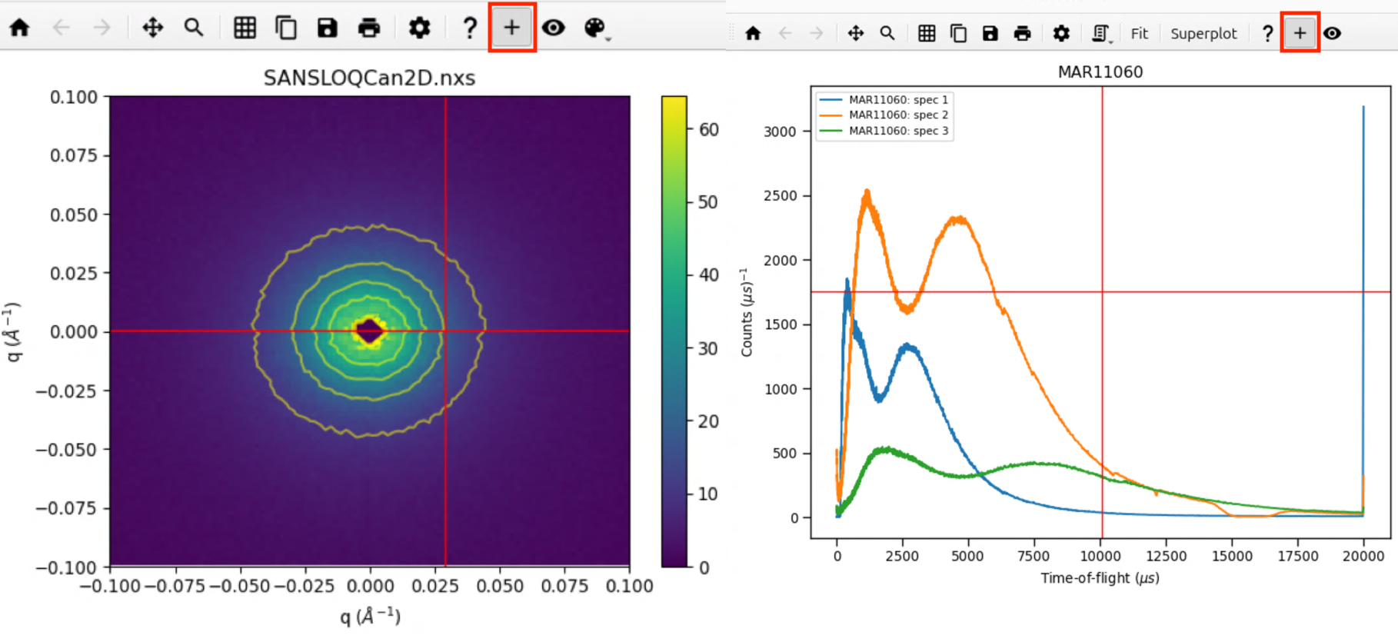1398x642 pixels.
Task: Open help for the SANSLOQCan2D plot window
Action: [x=469, y=28]
